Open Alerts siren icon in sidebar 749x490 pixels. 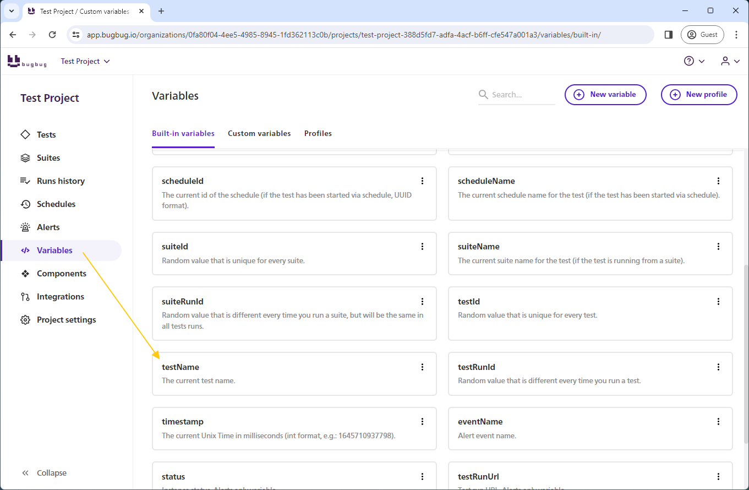tap(25, 227)
